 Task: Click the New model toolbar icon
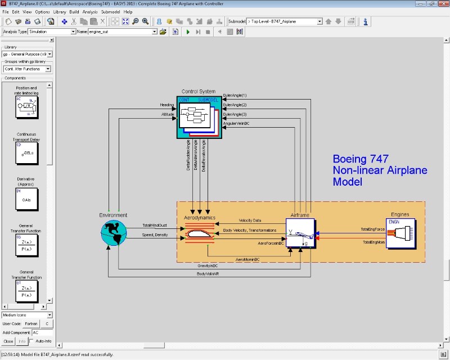(8, 21)
